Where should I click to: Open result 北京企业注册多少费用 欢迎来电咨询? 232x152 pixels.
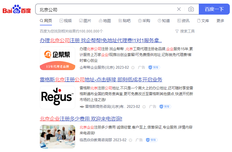point(81,119)
